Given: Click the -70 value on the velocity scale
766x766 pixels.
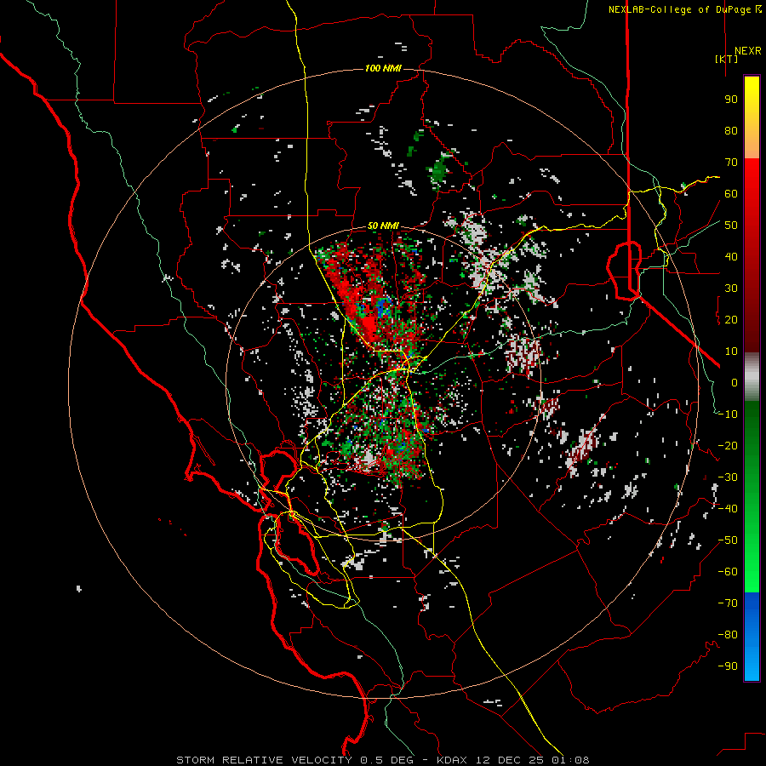Looking at the screenshot, I should pos(728,603).
